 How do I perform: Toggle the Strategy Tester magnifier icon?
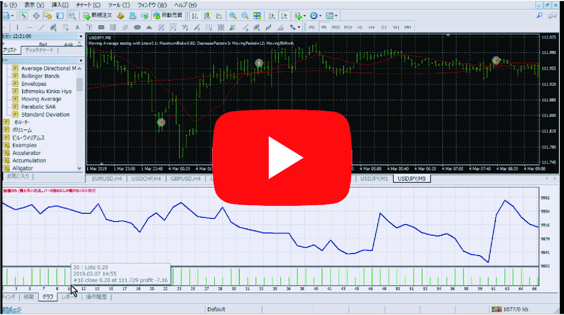tap(72, 16)
